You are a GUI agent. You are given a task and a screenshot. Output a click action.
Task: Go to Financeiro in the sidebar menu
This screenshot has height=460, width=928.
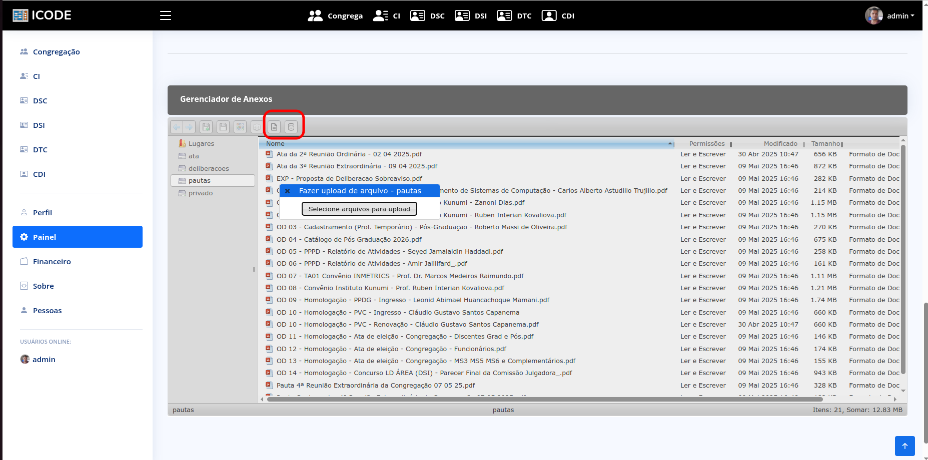52,262
